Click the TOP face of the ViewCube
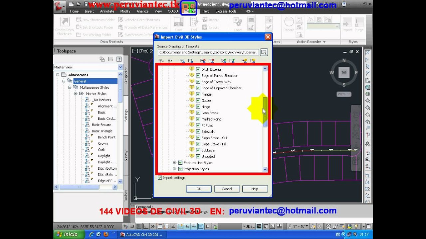Image resolution: width=426 pixels, height=239 pixels. 344,72
